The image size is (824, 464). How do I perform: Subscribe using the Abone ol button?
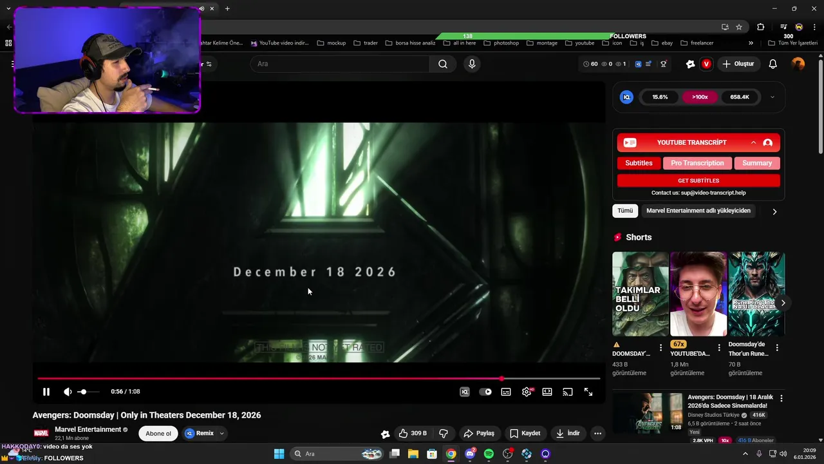coord(158,433)
